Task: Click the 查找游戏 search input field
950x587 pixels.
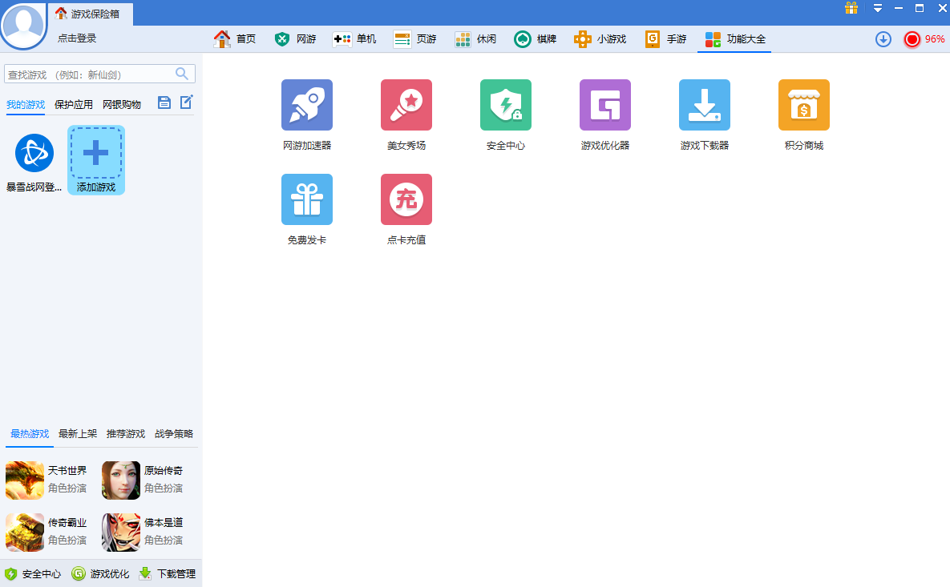Action: pos(99,74)
